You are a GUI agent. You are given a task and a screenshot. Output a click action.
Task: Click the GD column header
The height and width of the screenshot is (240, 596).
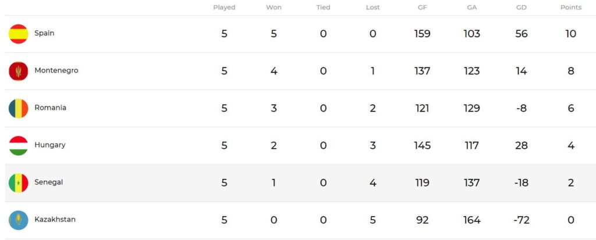click(x=521, y=8)
